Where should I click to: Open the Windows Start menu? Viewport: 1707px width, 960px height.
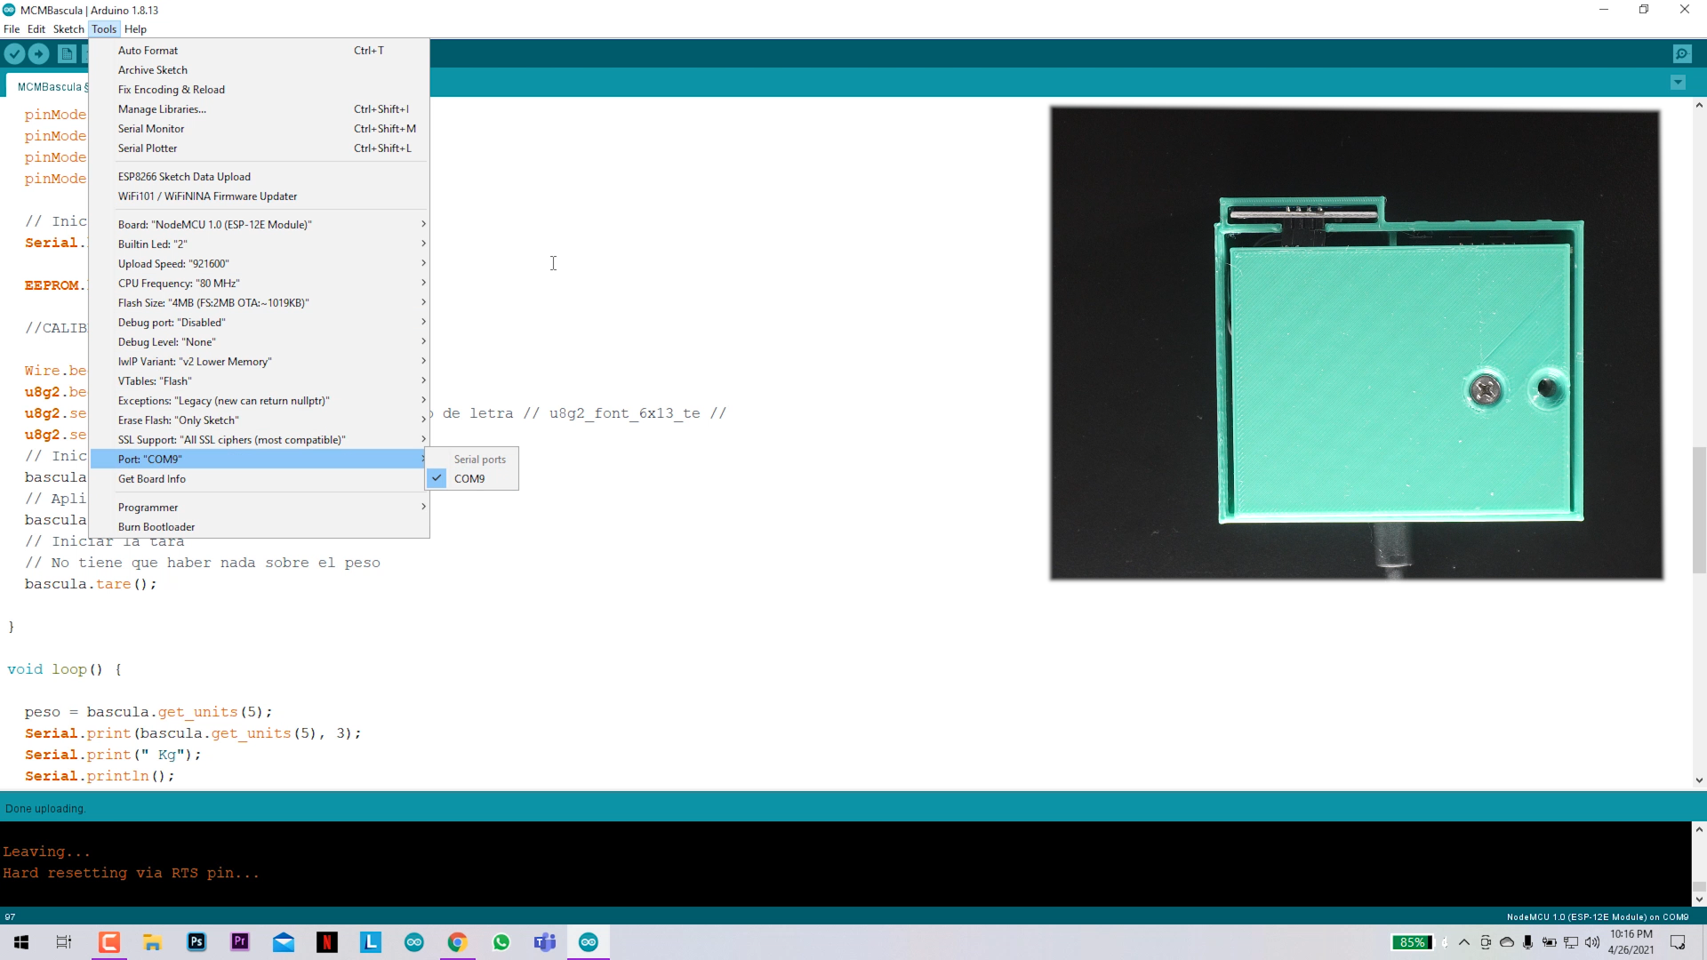[x=20, y=941]
